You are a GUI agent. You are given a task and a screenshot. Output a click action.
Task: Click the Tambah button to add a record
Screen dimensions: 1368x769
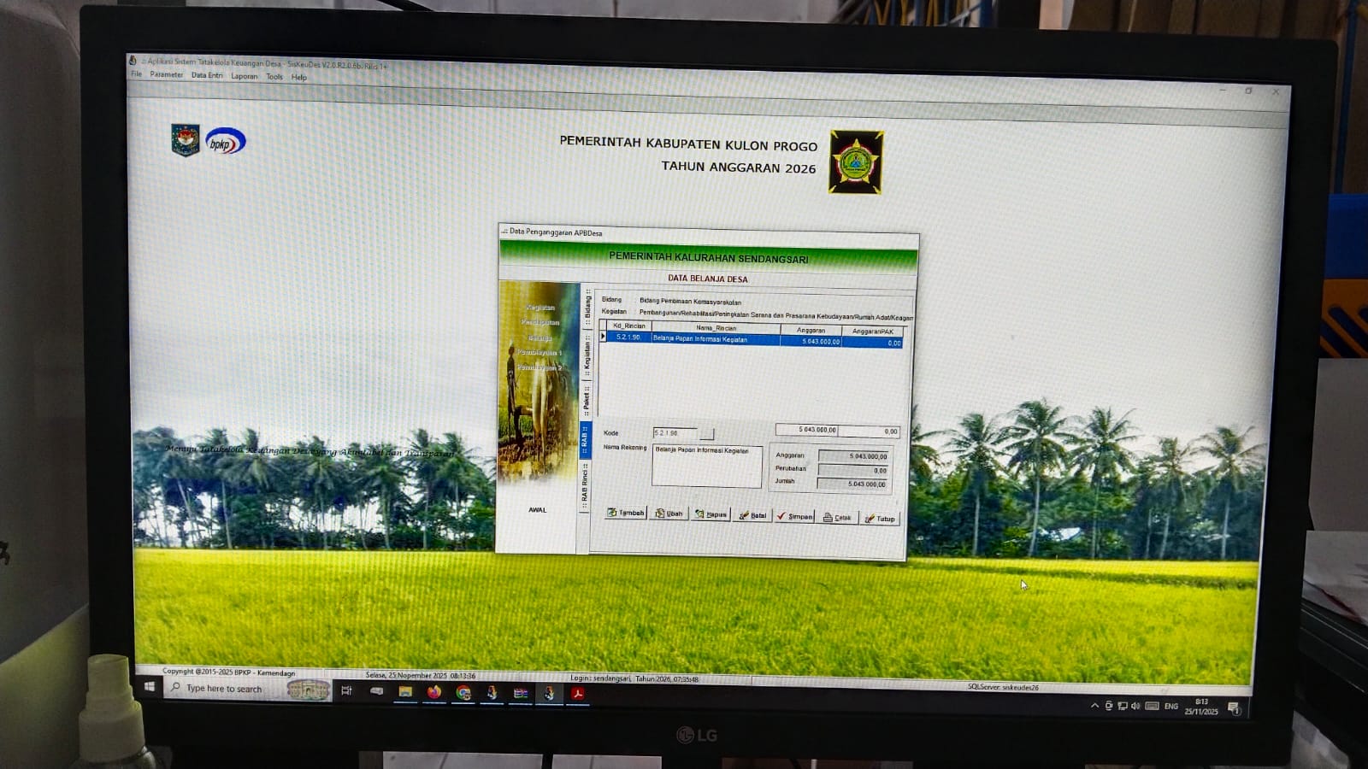pos(625,514)
